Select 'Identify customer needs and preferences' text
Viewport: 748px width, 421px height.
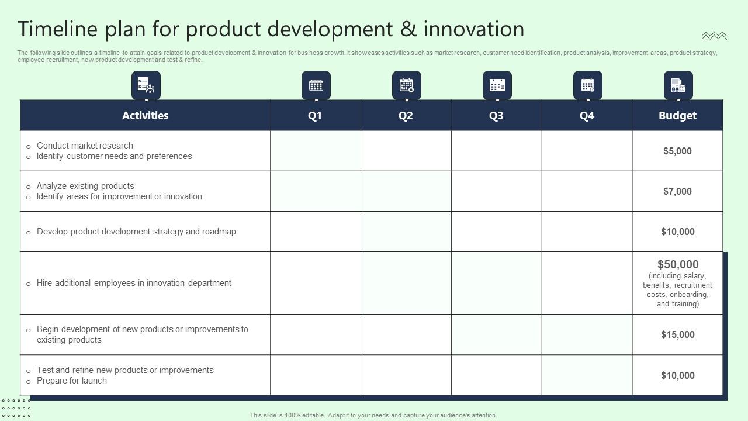tap(114, 156)
